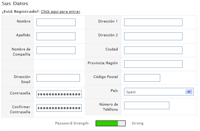Click the 'Strong' strength indicator text

click(x=138, y=123)
